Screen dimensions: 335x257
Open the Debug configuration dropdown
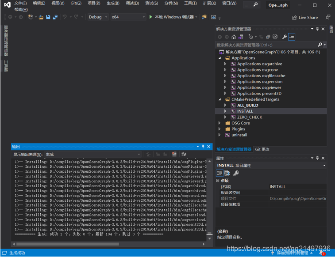click(98, 17)
